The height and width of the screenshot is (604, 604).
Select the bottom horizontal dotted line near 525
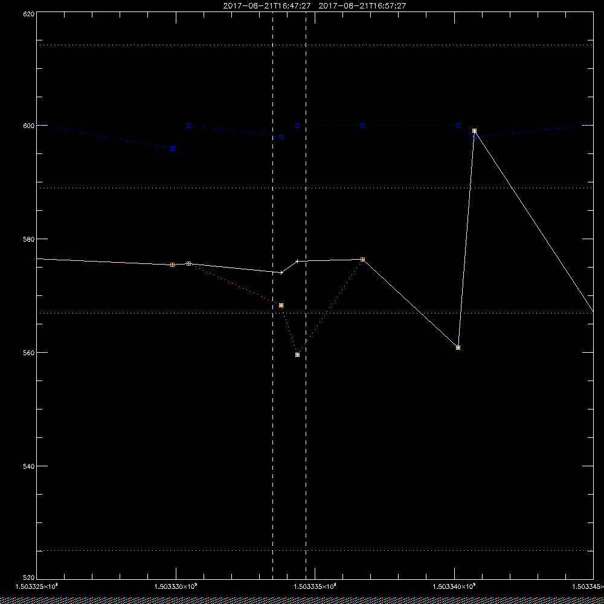tap(315, 551)
